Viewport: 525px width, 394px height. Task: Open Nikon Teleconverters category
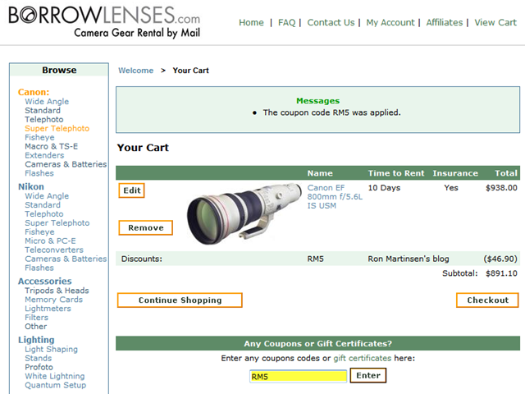[54, 250]
